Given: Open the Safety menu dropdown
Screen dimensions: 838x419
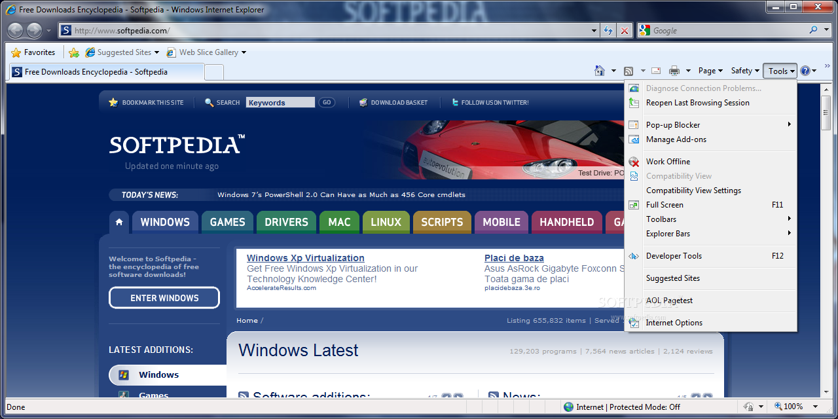Looking at the screenshot, I should tap(744, 71).
